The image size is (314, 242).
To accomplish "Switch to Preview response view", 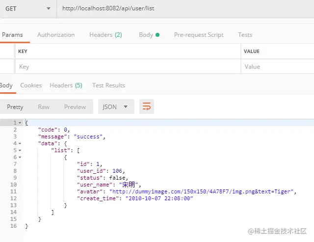I will 75,107.
